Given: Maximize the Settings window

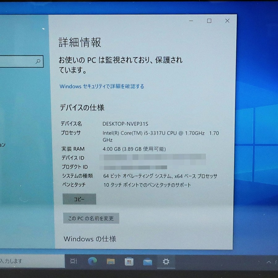Looking at the screenshot, I should point(209,21).
